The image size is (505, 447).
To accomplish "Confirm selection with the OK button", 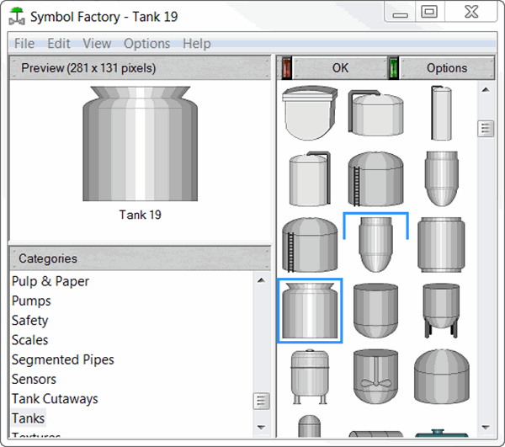I will (x=340, y=68).
